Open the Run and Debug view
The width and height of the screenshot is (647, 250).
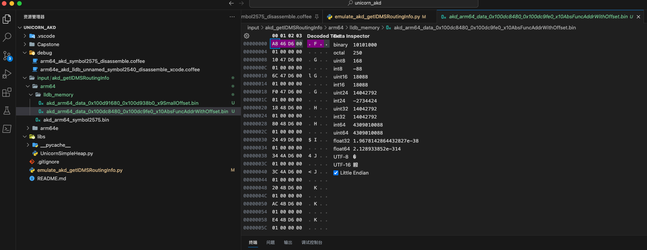[7, 74]
